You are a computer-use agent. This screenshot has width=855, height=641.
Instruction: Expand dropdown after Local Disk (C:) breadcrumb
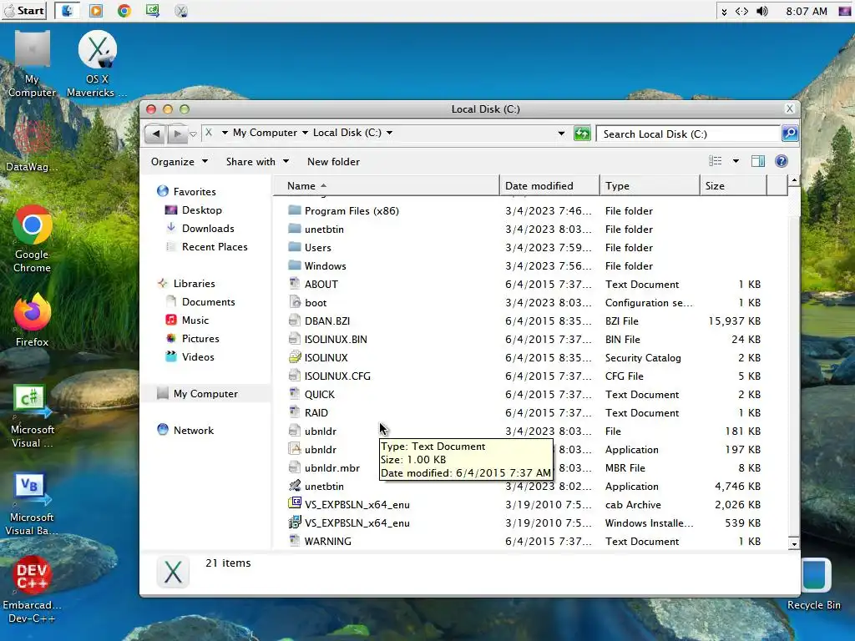389,133
